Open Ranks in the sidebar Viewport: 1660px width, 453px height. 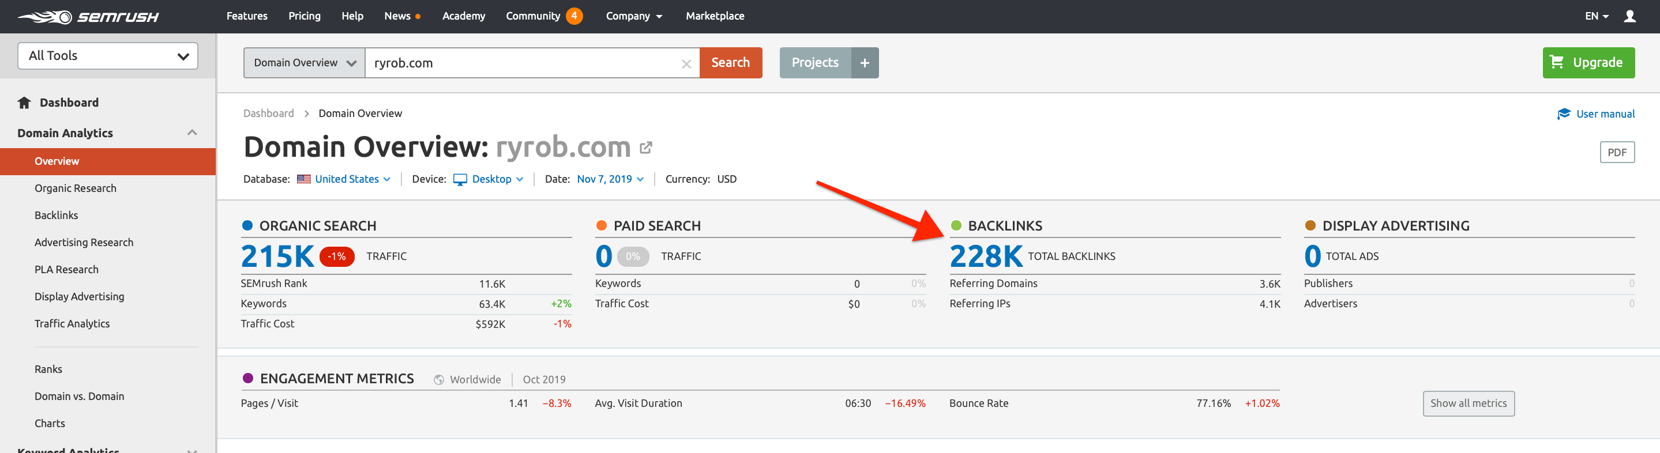(48, 369)
